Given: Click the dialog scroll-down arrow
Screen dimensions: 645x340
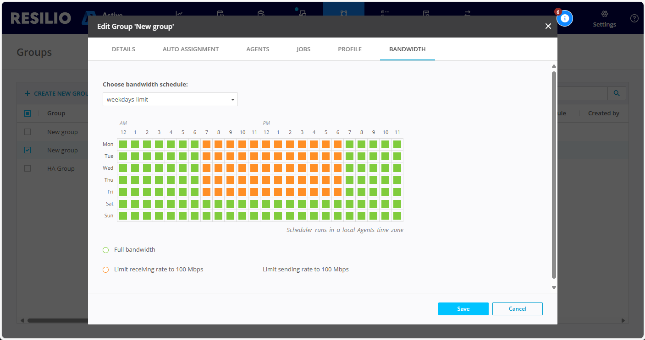Looking at the screenshot, I should click(x=554, y=287).
